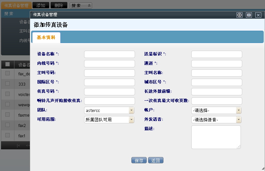Click the 返回 button
Viewport: 265px width, 171px height.
155,160
